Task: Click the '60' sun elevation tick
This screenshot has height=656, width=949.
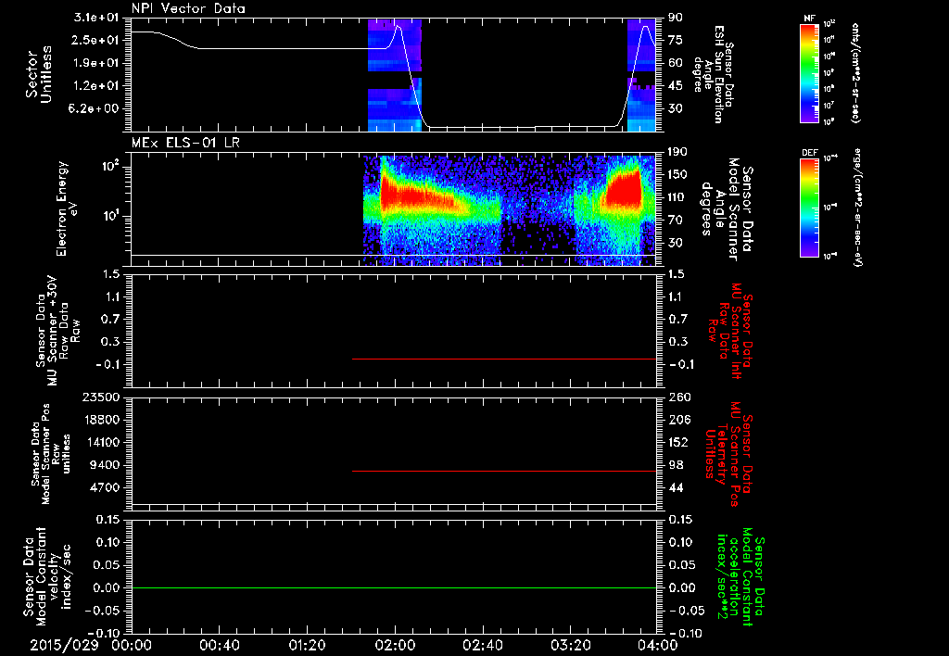Action: pyautogui.click(x=675, y=63)
